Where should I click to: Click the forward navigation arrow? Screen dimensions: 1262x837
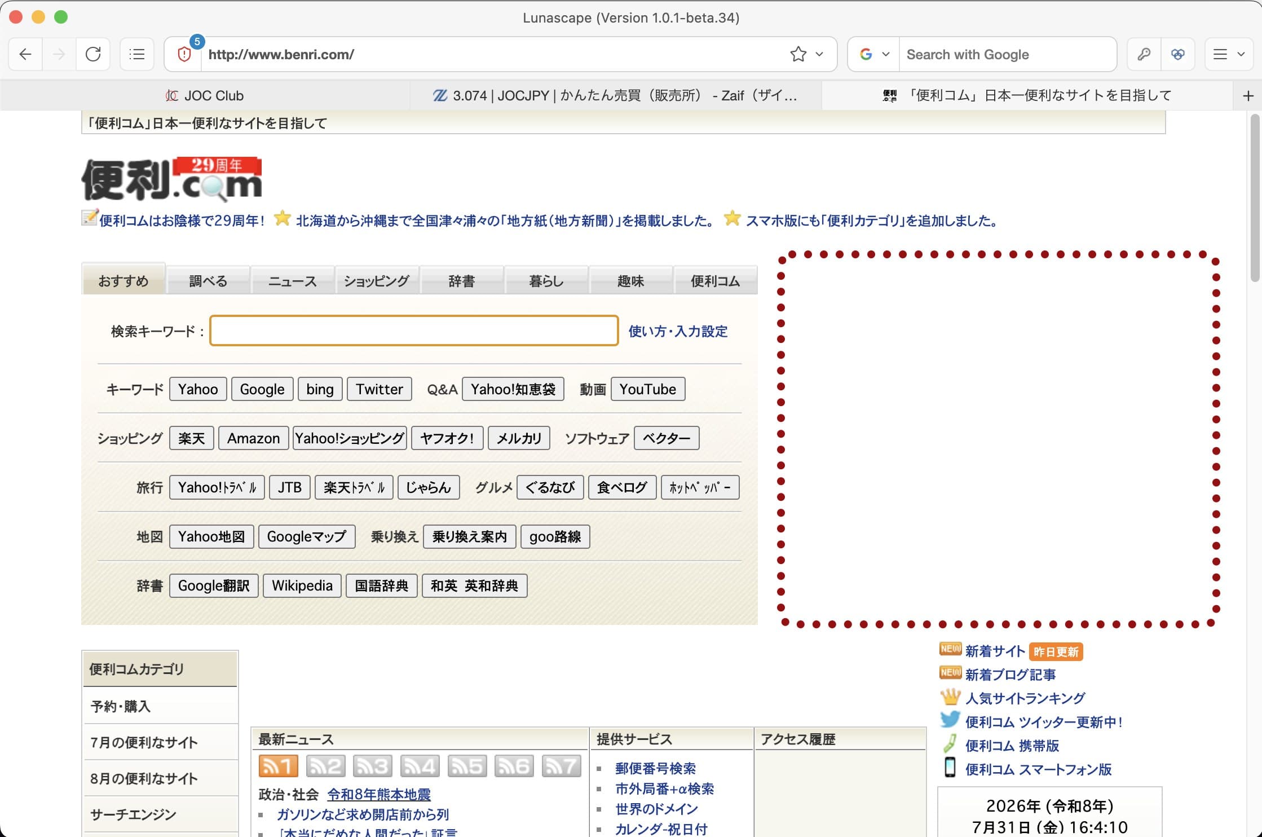[59, 54]
